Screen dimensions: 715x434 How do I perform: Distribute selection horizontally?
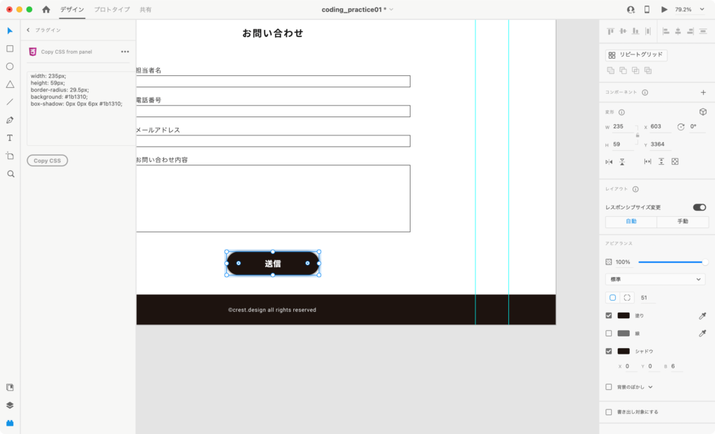pos(703,31)
